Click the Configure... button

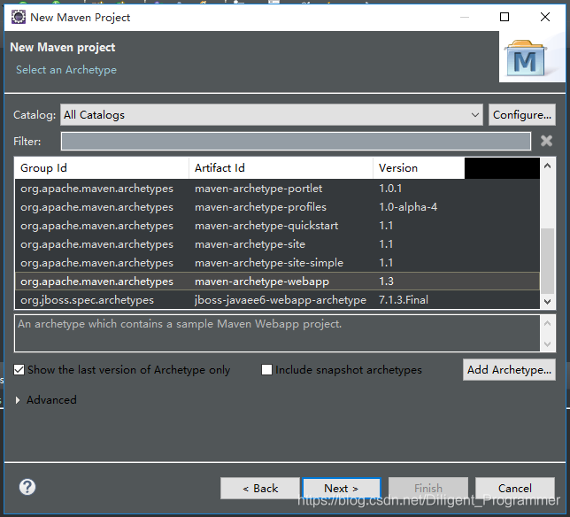click(x=521, y=115)
